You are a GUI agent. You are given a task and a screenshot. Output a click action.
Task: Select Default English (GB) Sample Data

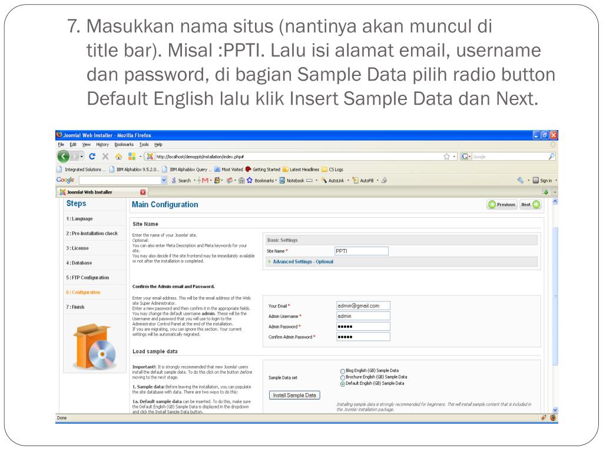[x=342, y=384]
